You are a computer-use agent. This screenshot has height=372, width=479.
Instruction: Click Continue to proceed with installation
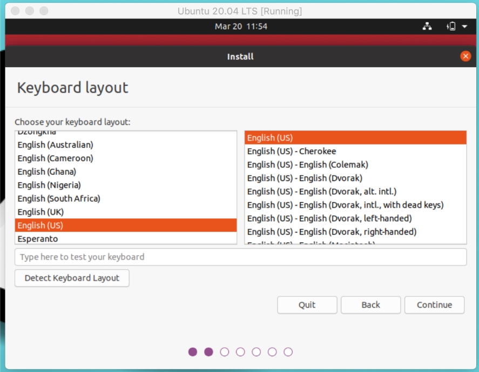click(x=434, y=305)
